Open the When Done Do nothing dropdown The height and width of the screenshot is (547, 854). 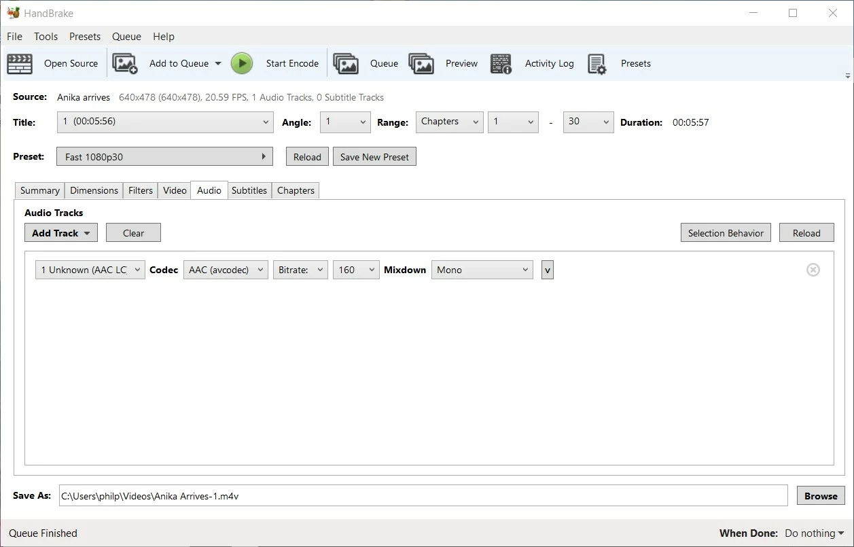point(814,533)
